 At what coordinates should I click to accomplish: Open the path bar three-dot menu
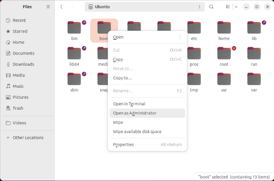click(x=199, y=7)
